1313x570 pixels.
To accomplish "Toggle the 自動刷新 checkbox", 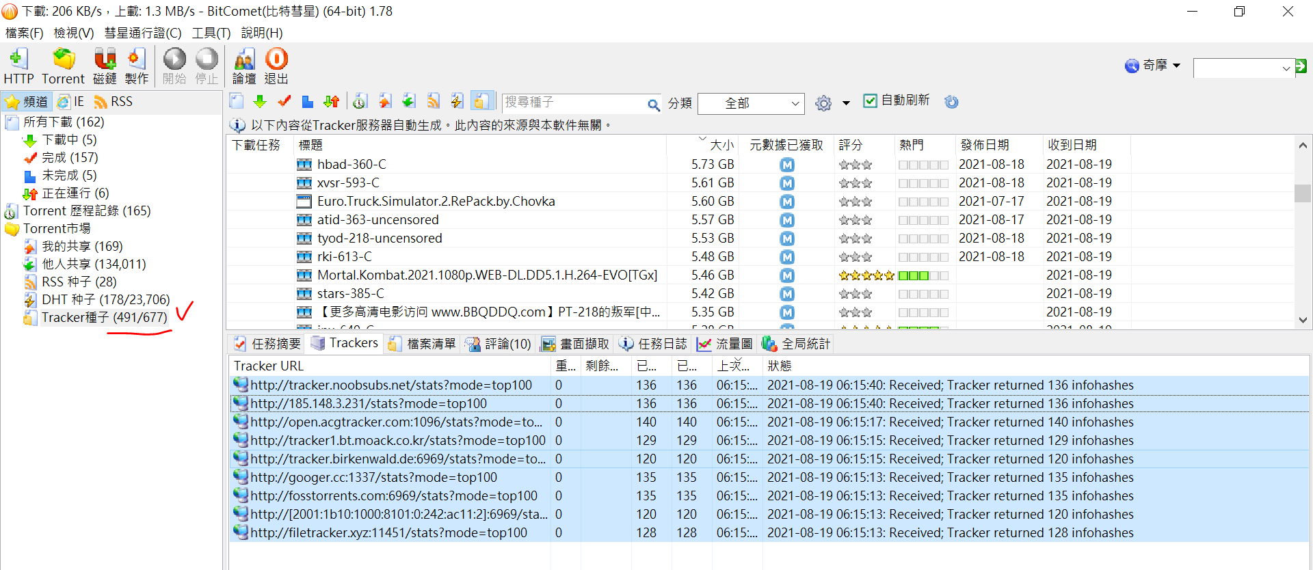I will coord(870,100).
